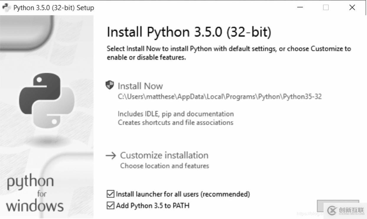Click 'Includes IDLE, pip and documentation' text

point(176,114)
